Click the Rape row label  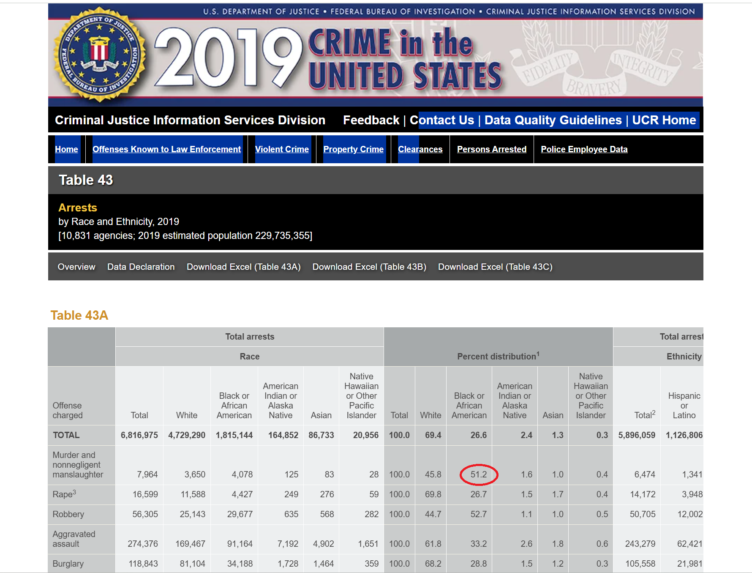[64, 494]
